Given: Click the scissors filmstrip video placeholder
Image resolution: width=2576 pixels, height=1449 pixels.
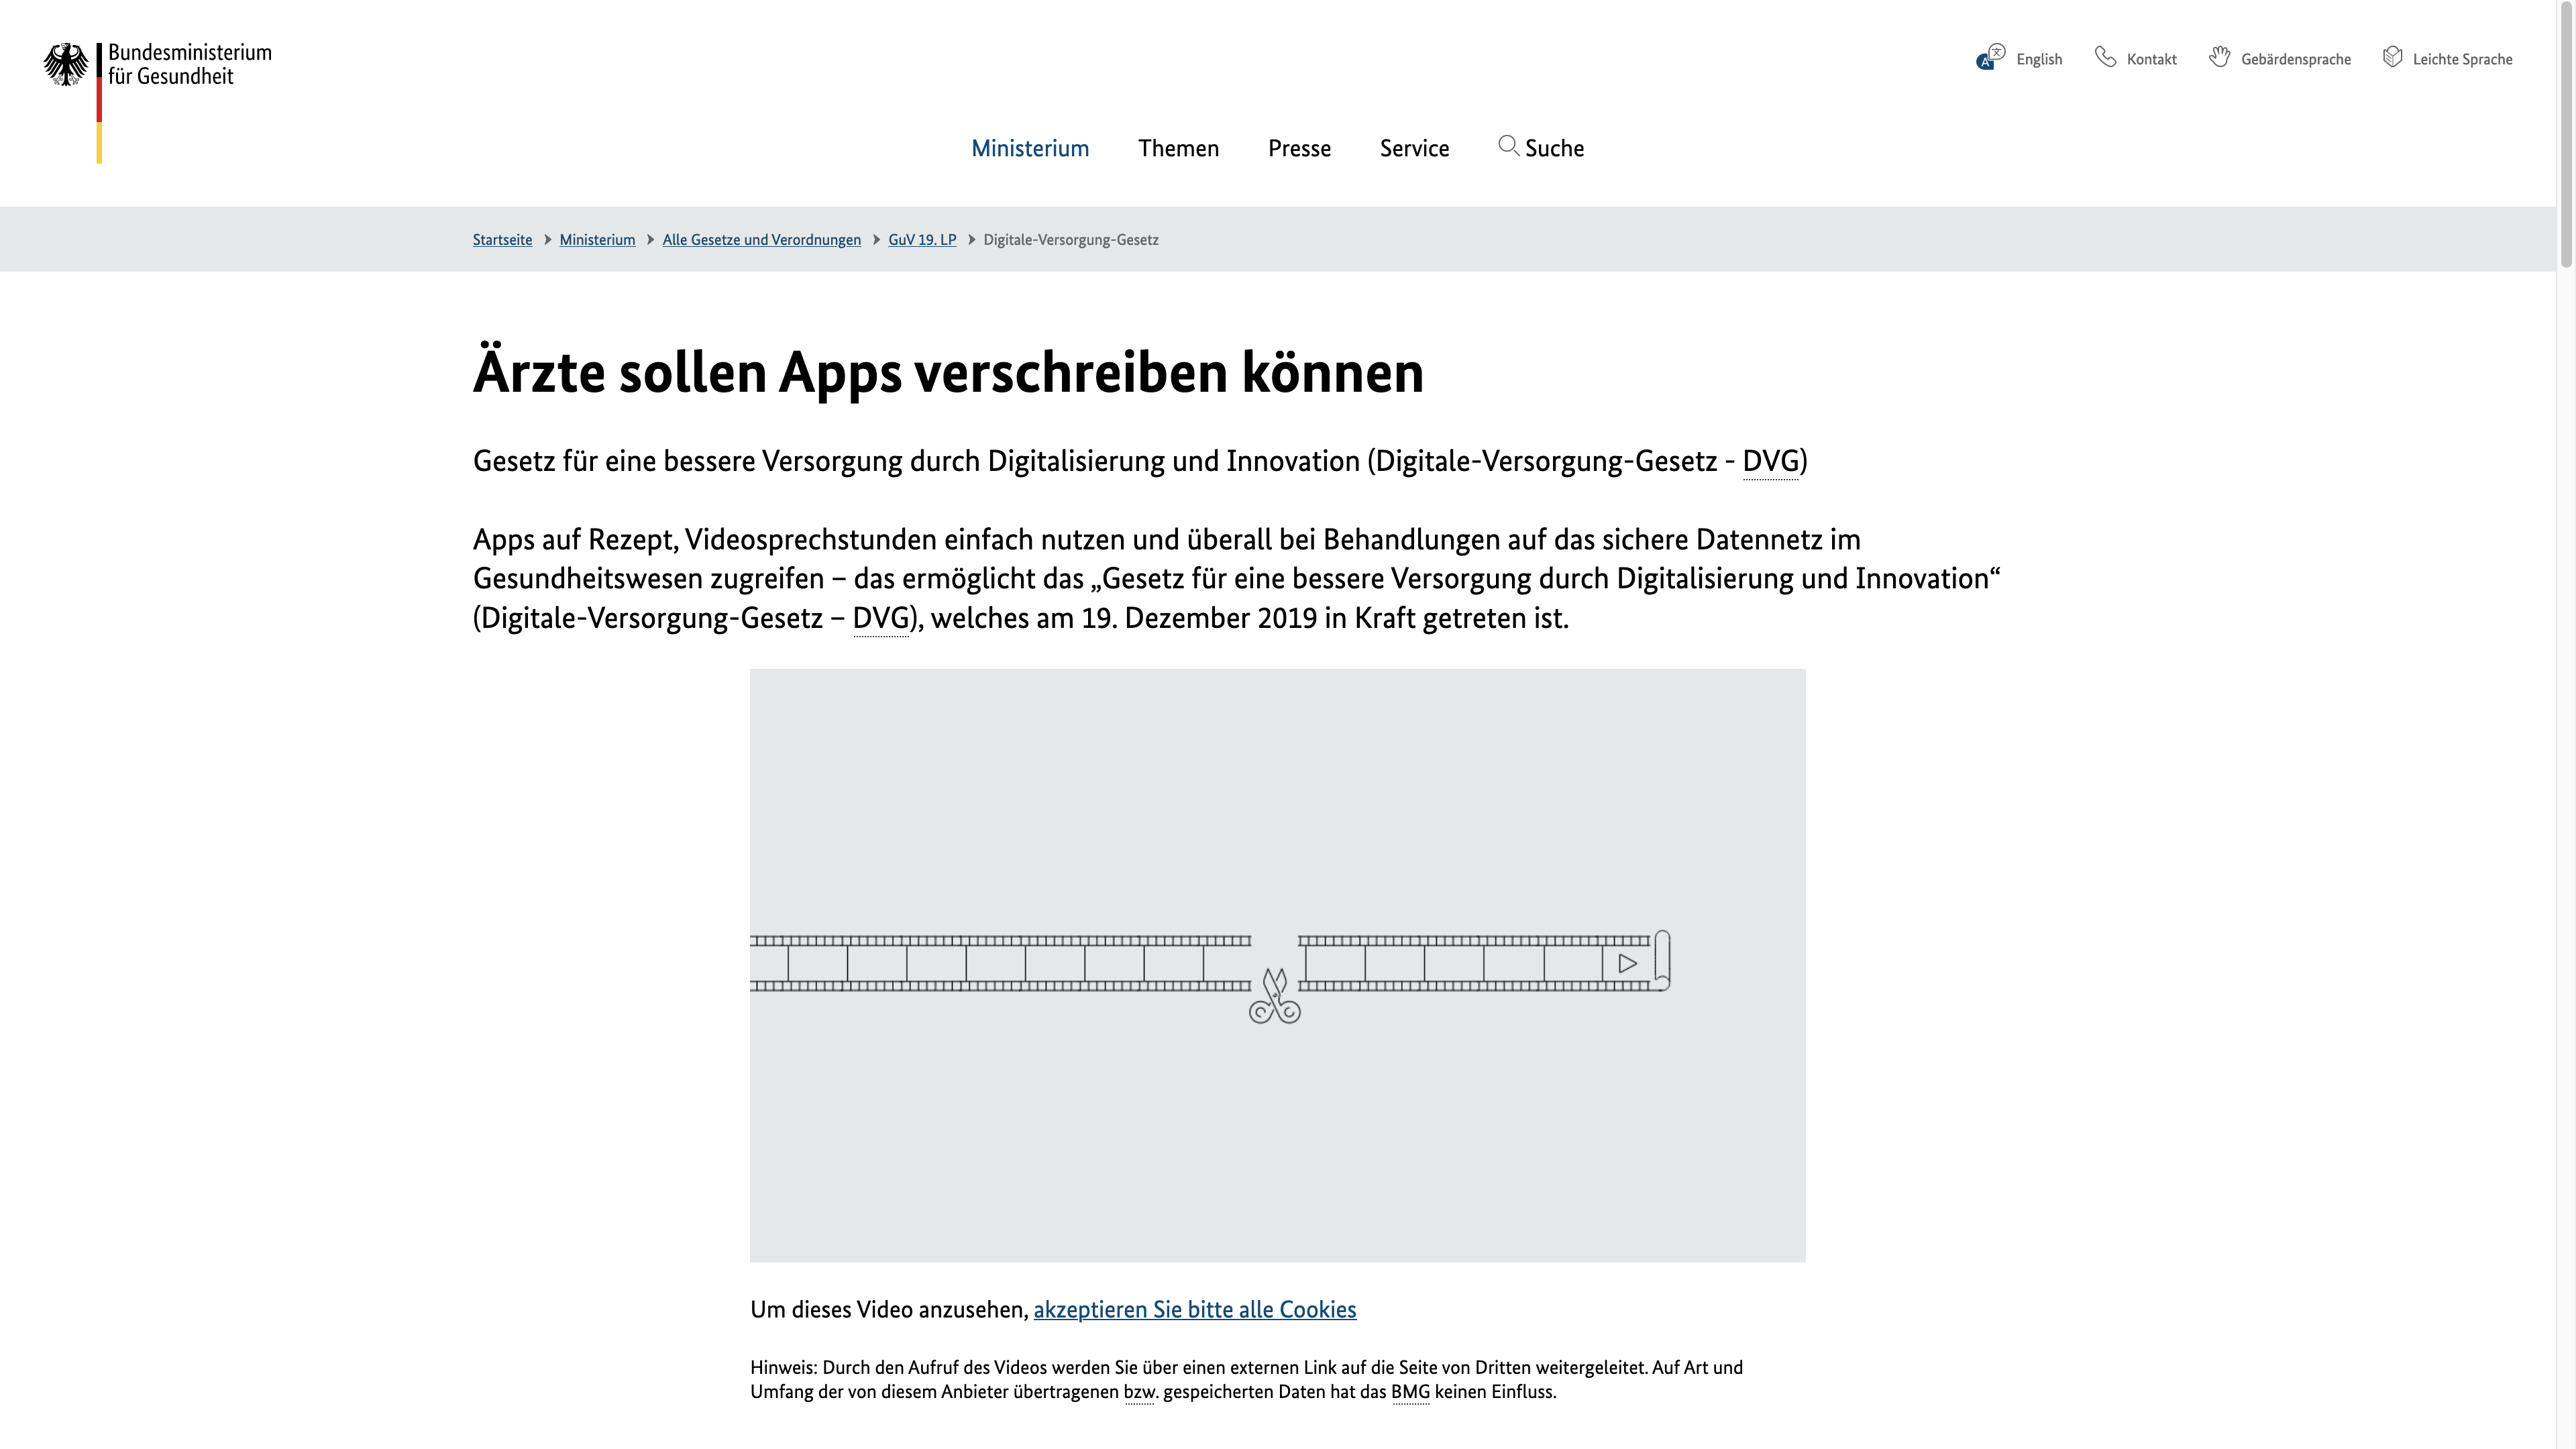Looking at the screenshot, I should [x=1277, y=965].
